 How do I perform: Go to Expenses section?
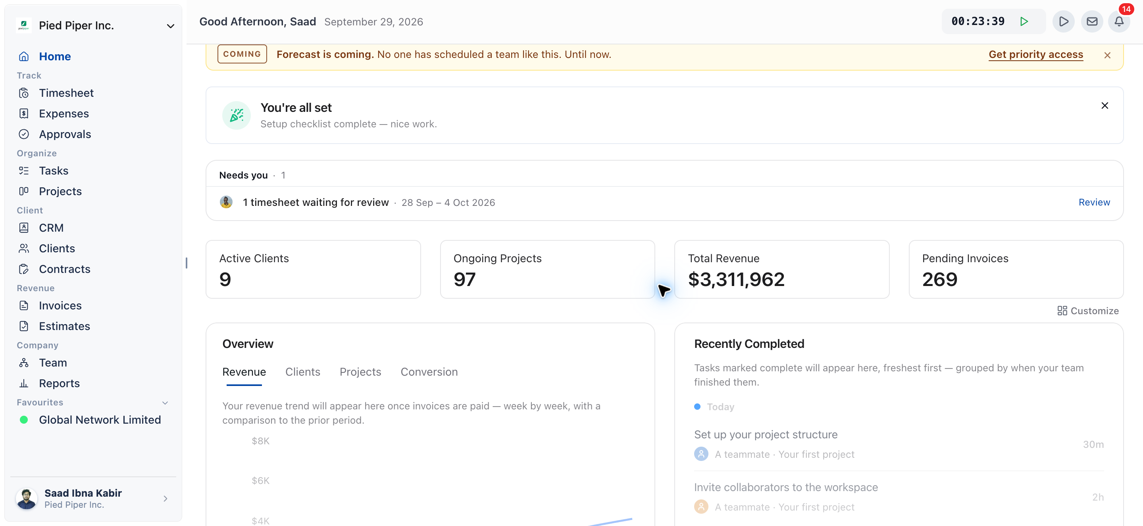[x=63, y=113]
